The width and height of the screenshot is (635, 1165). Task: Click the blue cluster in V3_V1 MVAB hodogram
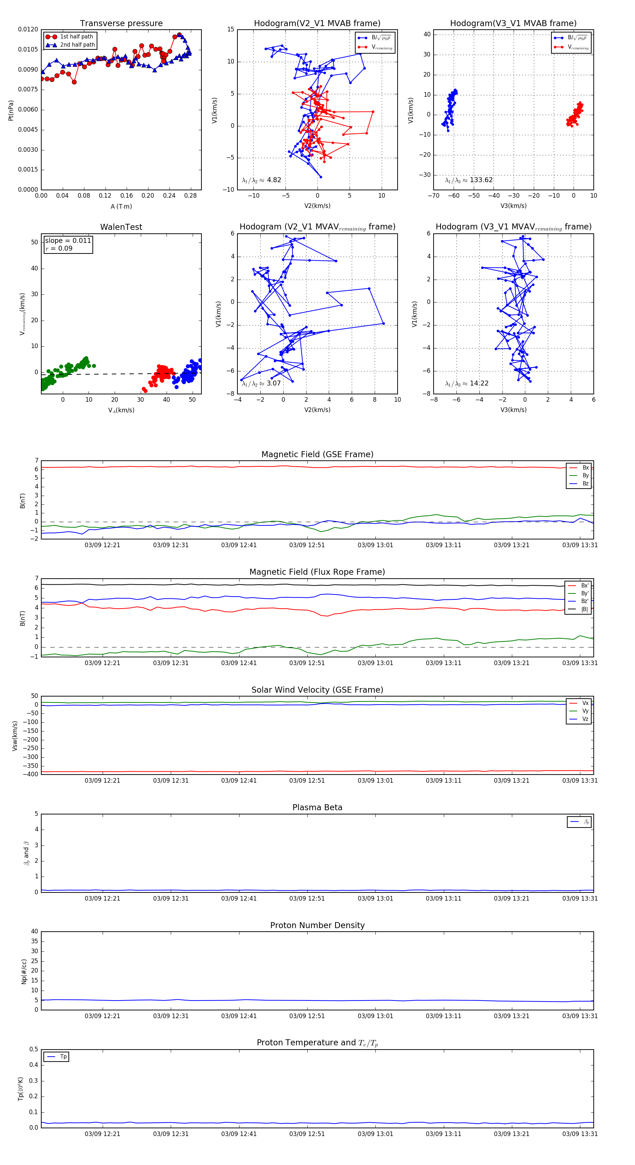[x=450, y=110]
